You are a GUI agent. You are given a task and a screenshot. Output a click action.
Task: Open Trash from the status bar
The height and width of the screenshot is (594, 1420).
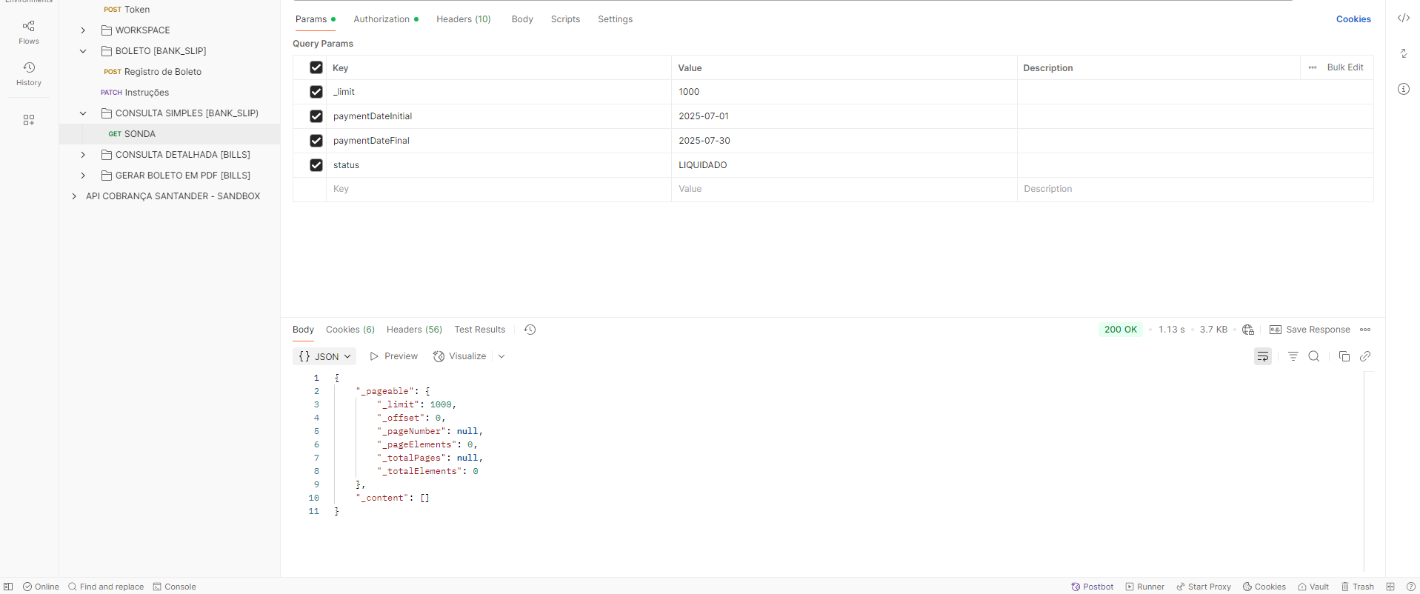click(1357, 587)
